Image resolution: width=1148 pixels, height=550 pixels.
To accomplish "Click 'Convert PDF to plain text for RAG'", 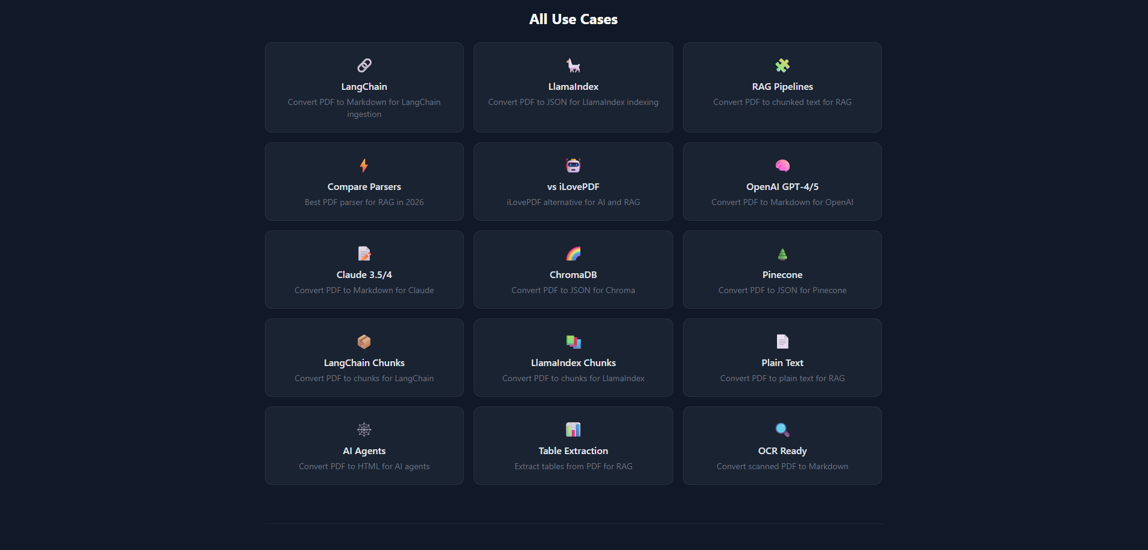I will coord(782,379).
